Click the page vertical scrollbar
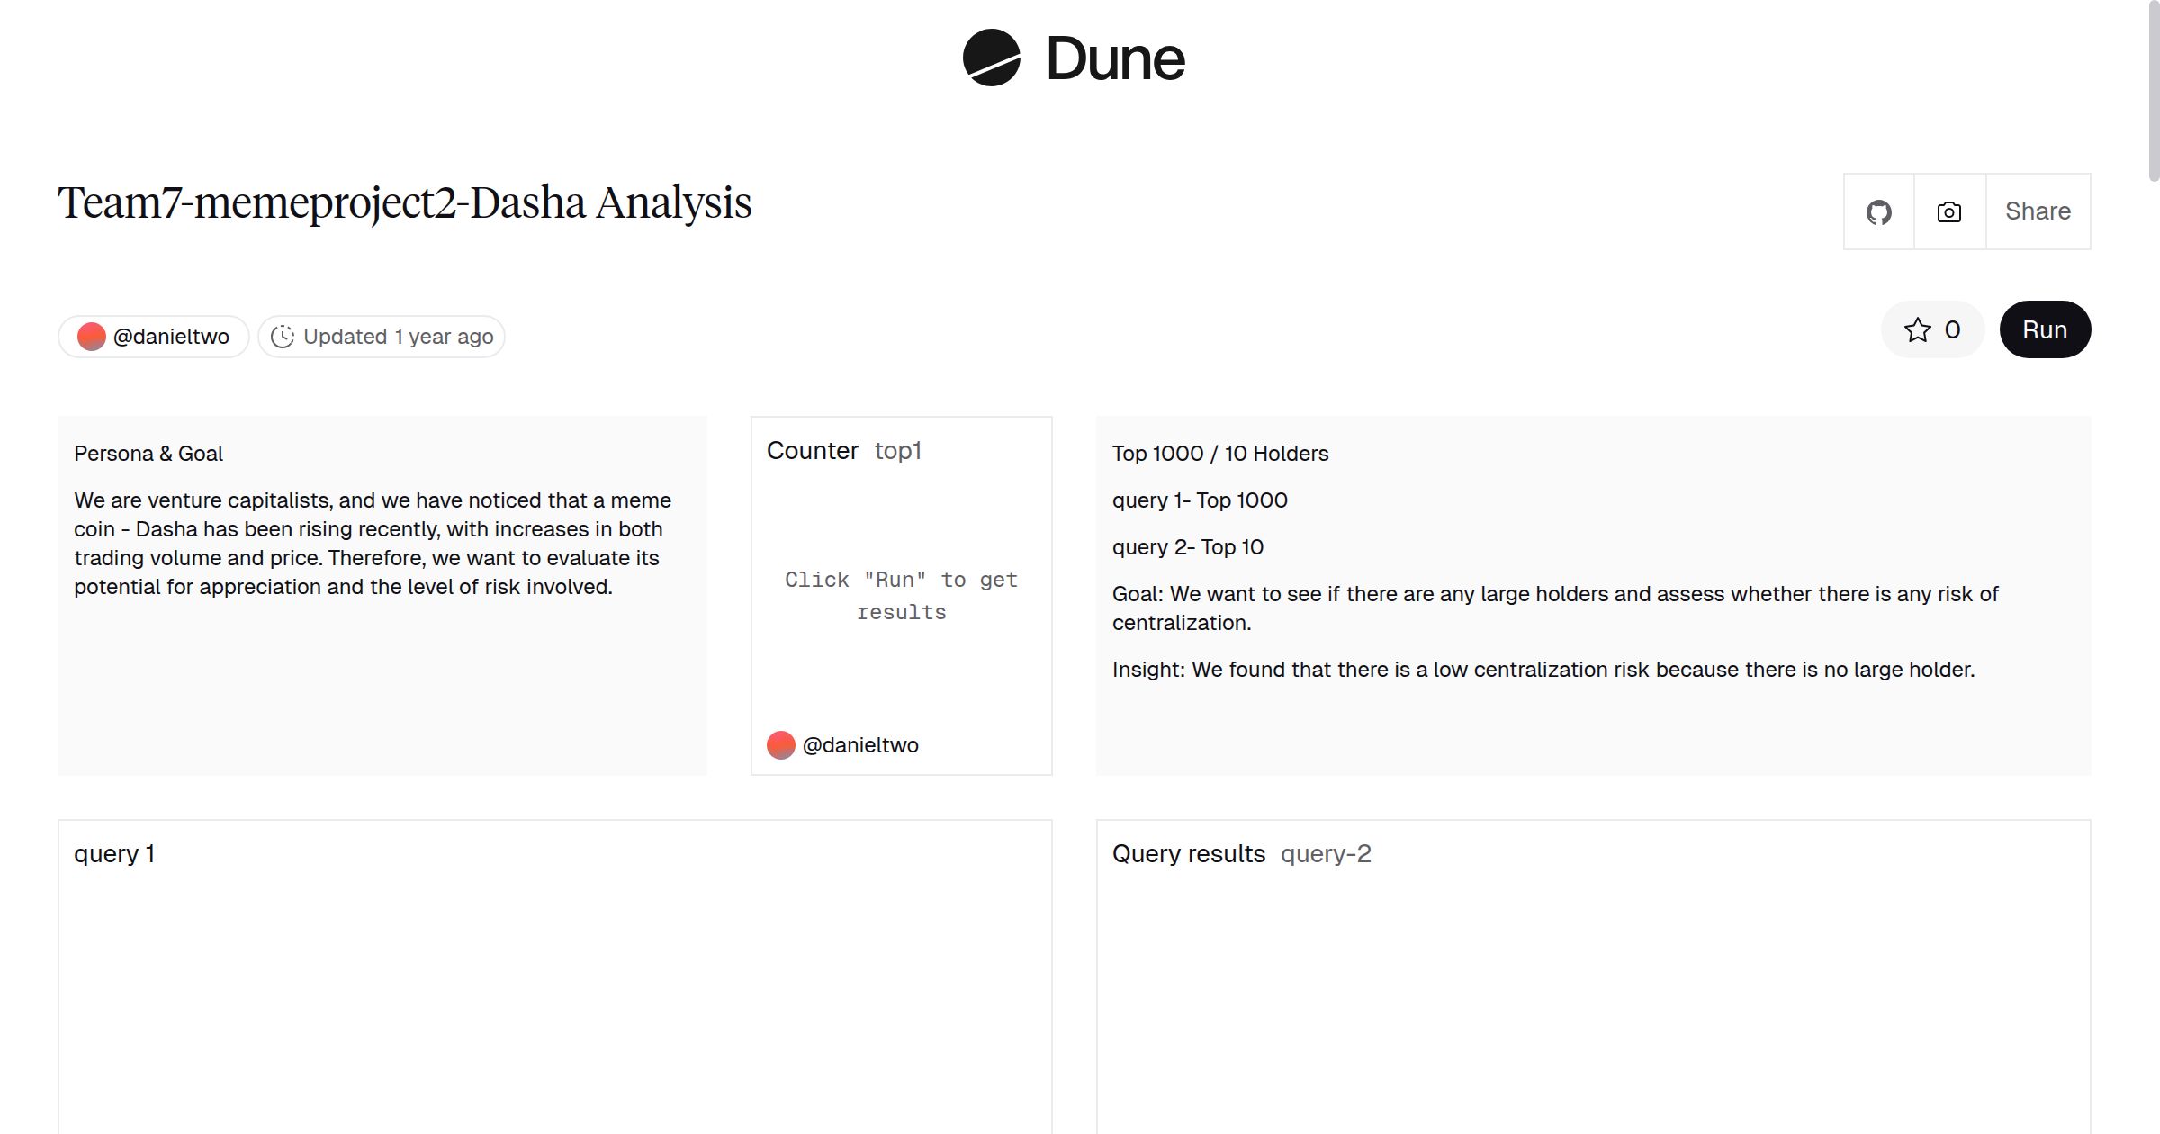Image resolution: width=2160 pixels, height=1134 pixels. pos(2153,90)
